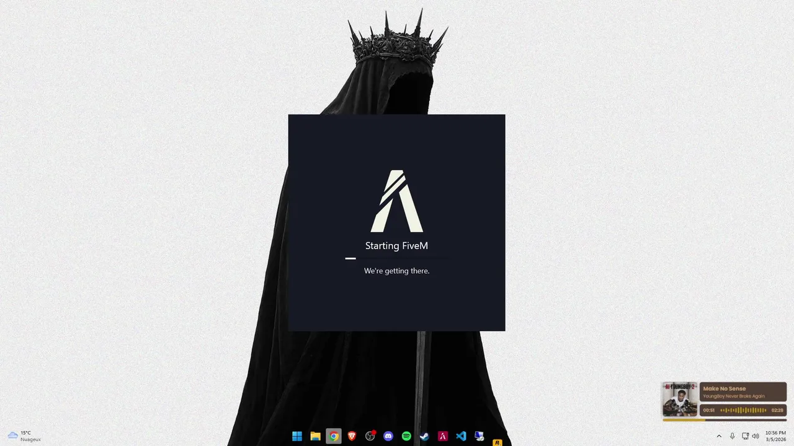The height and width of the screenshot is (446, 794).
Task: Open Discord from the taskbar
Action: click(x=388, y=436)
